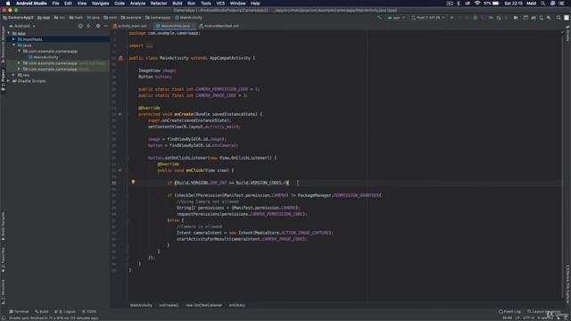
Task: Open Project panel settings gear
Action: pyautogui.click(x=98, y=26)
